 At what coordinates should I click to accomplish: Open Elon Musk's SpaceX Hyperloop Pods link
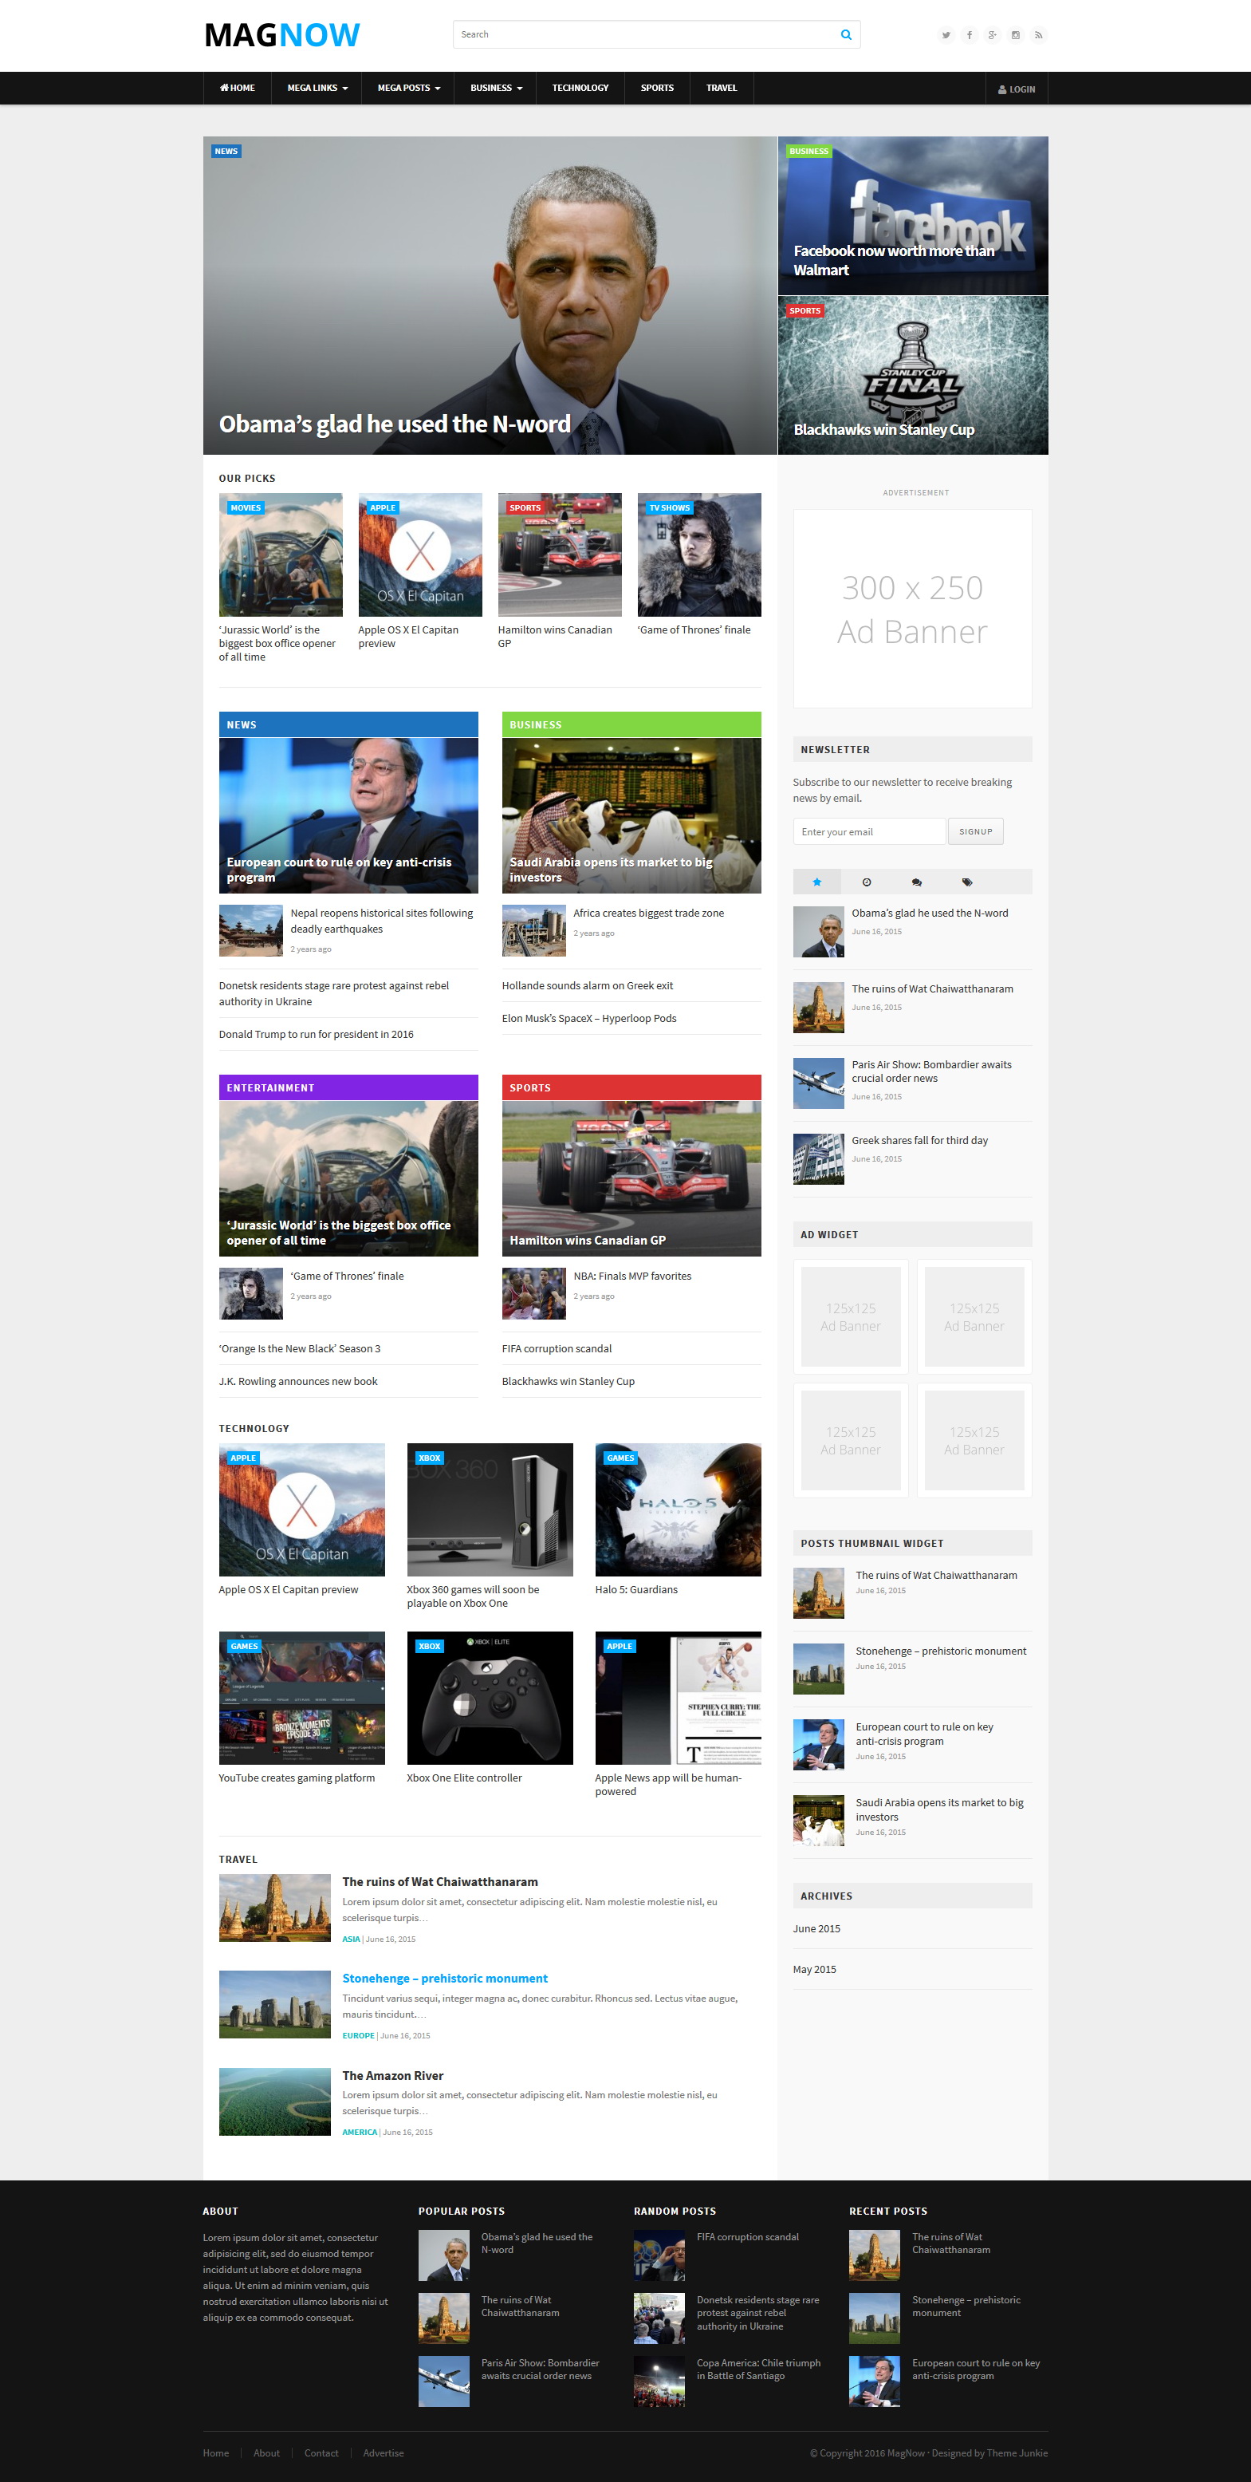pos(589,1019)
